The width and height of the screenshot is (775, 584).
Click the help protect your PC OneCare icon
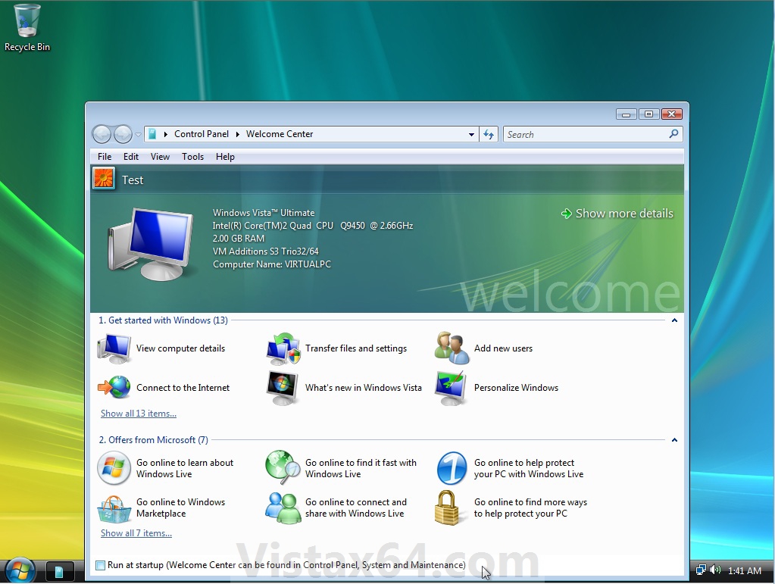click(452, 468)
